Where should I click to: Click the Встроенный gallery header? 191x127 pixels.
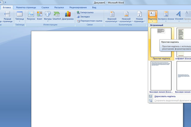coord(157,25)
